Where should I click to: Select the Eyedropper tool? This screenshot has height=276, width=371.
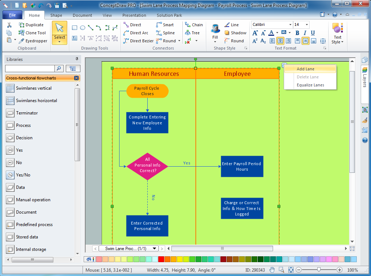[33, 41]
